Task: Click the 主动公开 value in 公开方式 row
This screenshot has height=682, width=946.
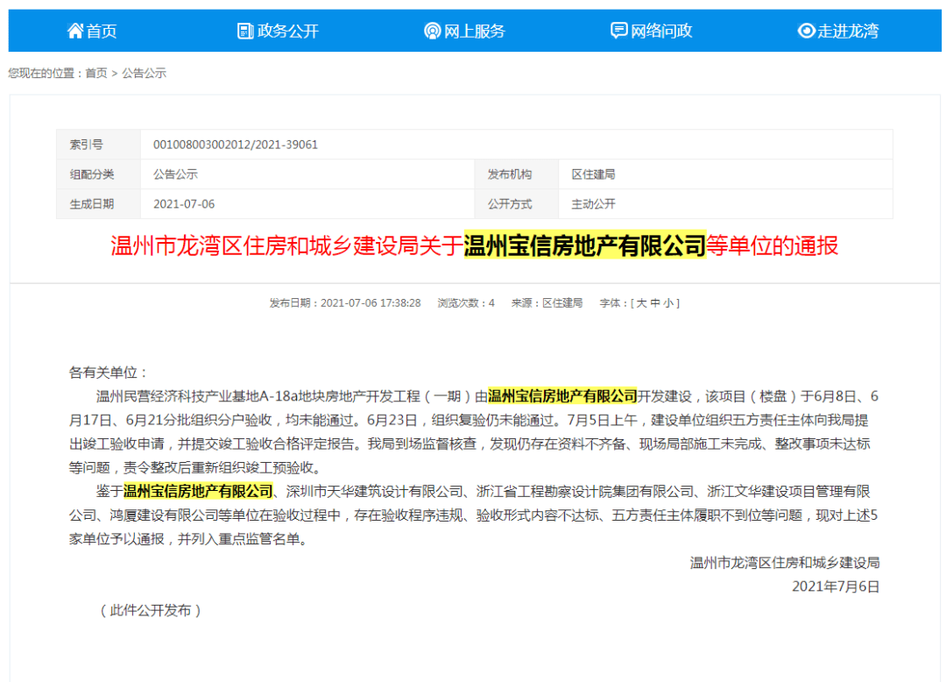Action: tap(593, 204)
